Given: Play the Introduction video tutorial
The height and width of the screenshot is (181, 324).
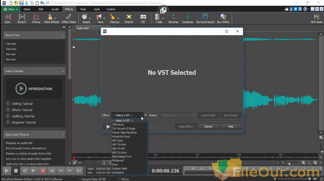Looking at the screenshot, I should point(34,89).
